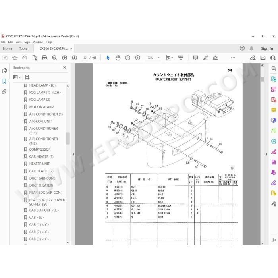This screenshot has height=278, width=278.
Task: Click search tool in right pane
Action: (x=274, y=68)
